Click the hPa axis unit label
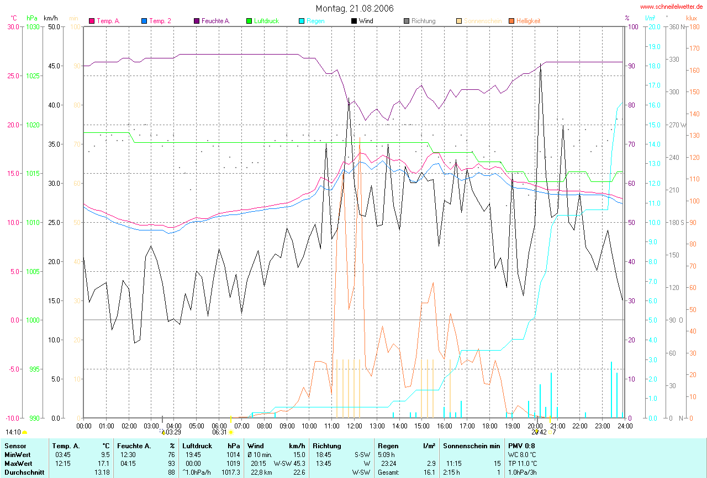707x478 pixels. (x=32, y=18)
